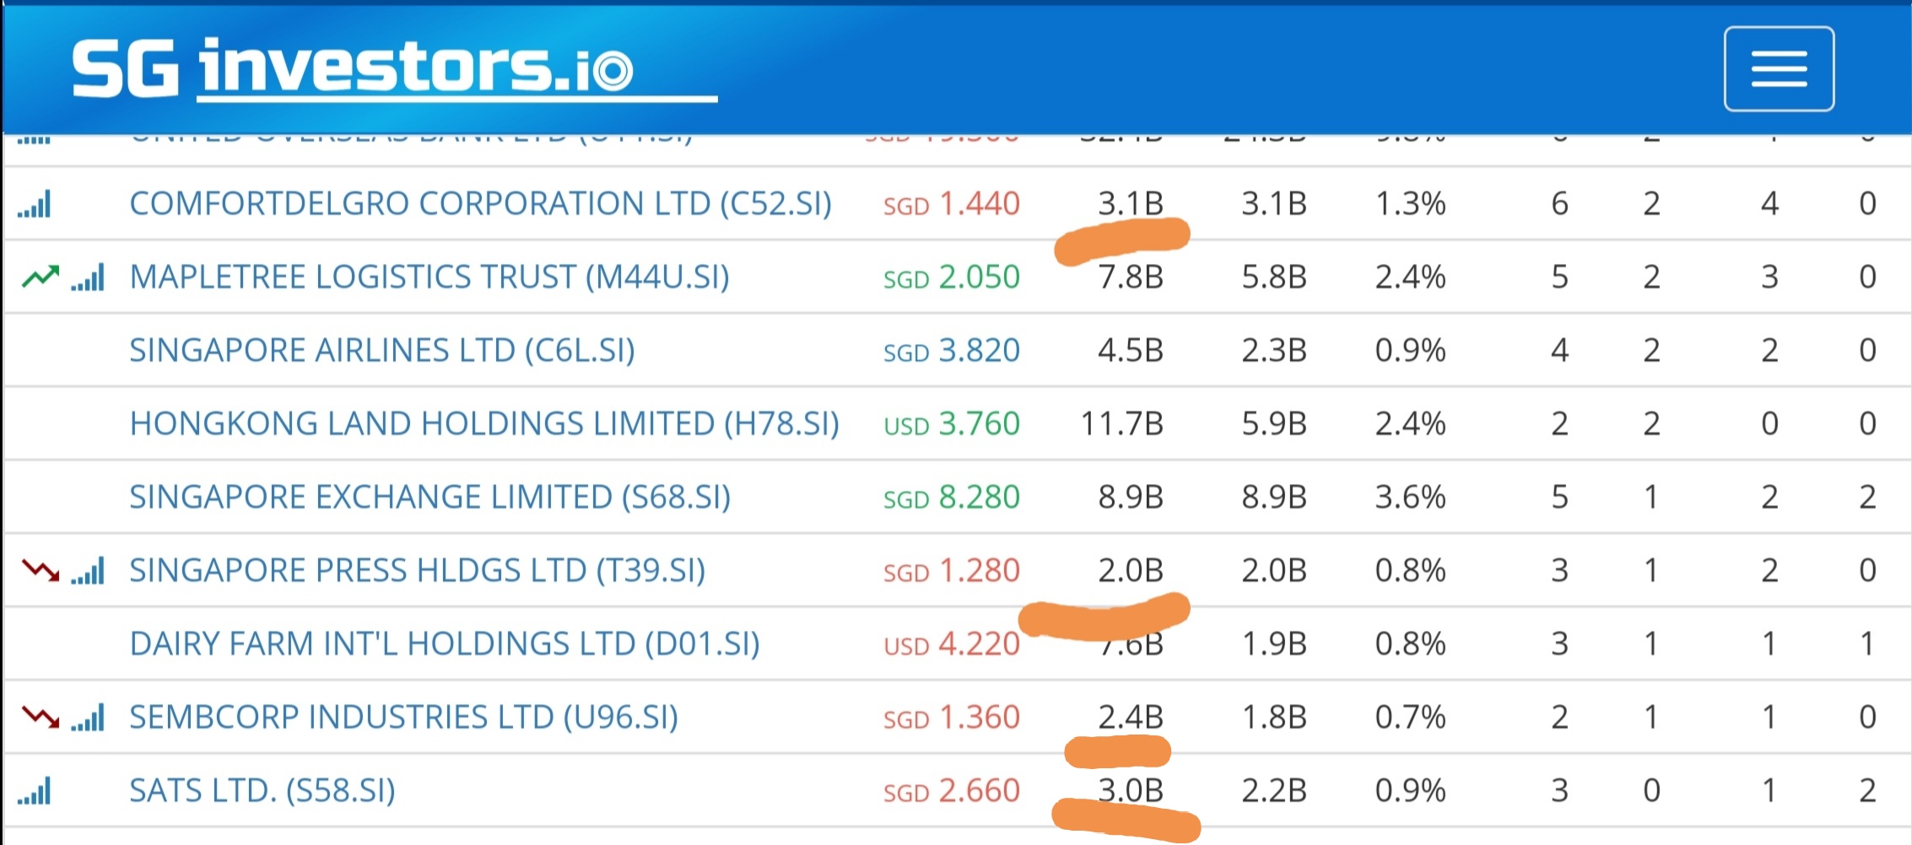This screenshot has width=1912, height=845.
Task: Open the hamburger navigation menu
Action: (1778, 68)
